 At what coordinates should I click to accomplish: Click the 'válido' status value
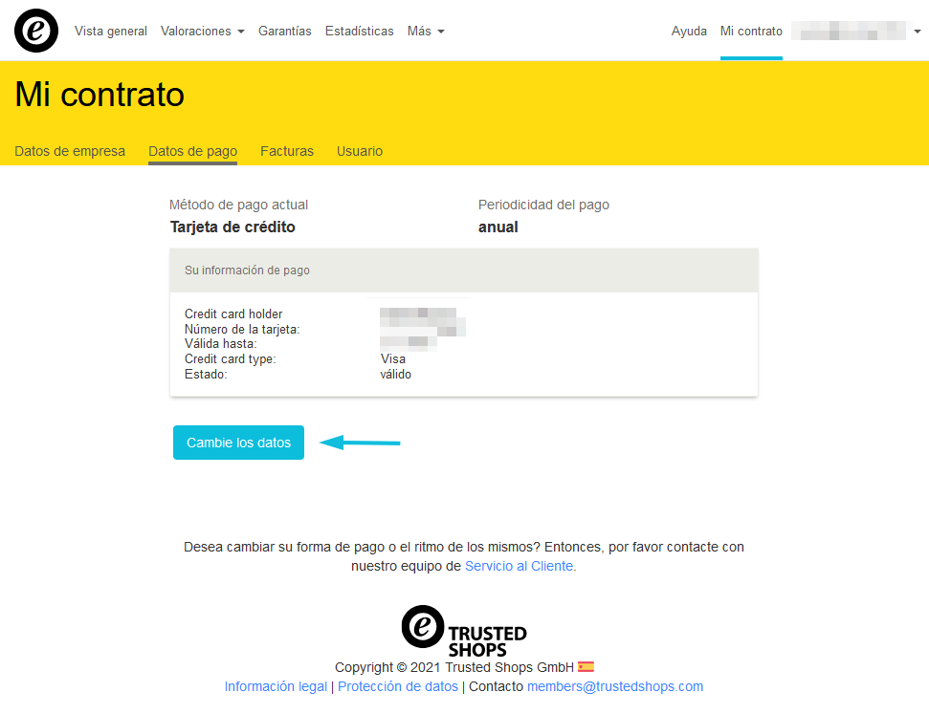(396, 374)
